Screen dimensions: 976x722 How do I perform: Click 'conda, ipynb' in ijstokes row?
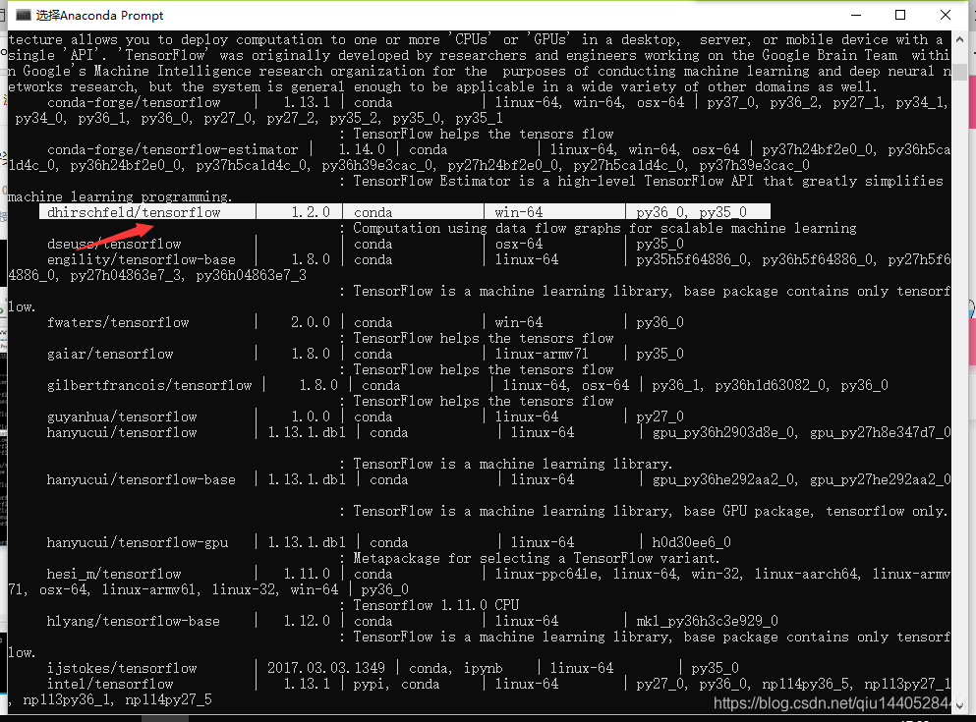pyautogui.click(x=456, y=668)
